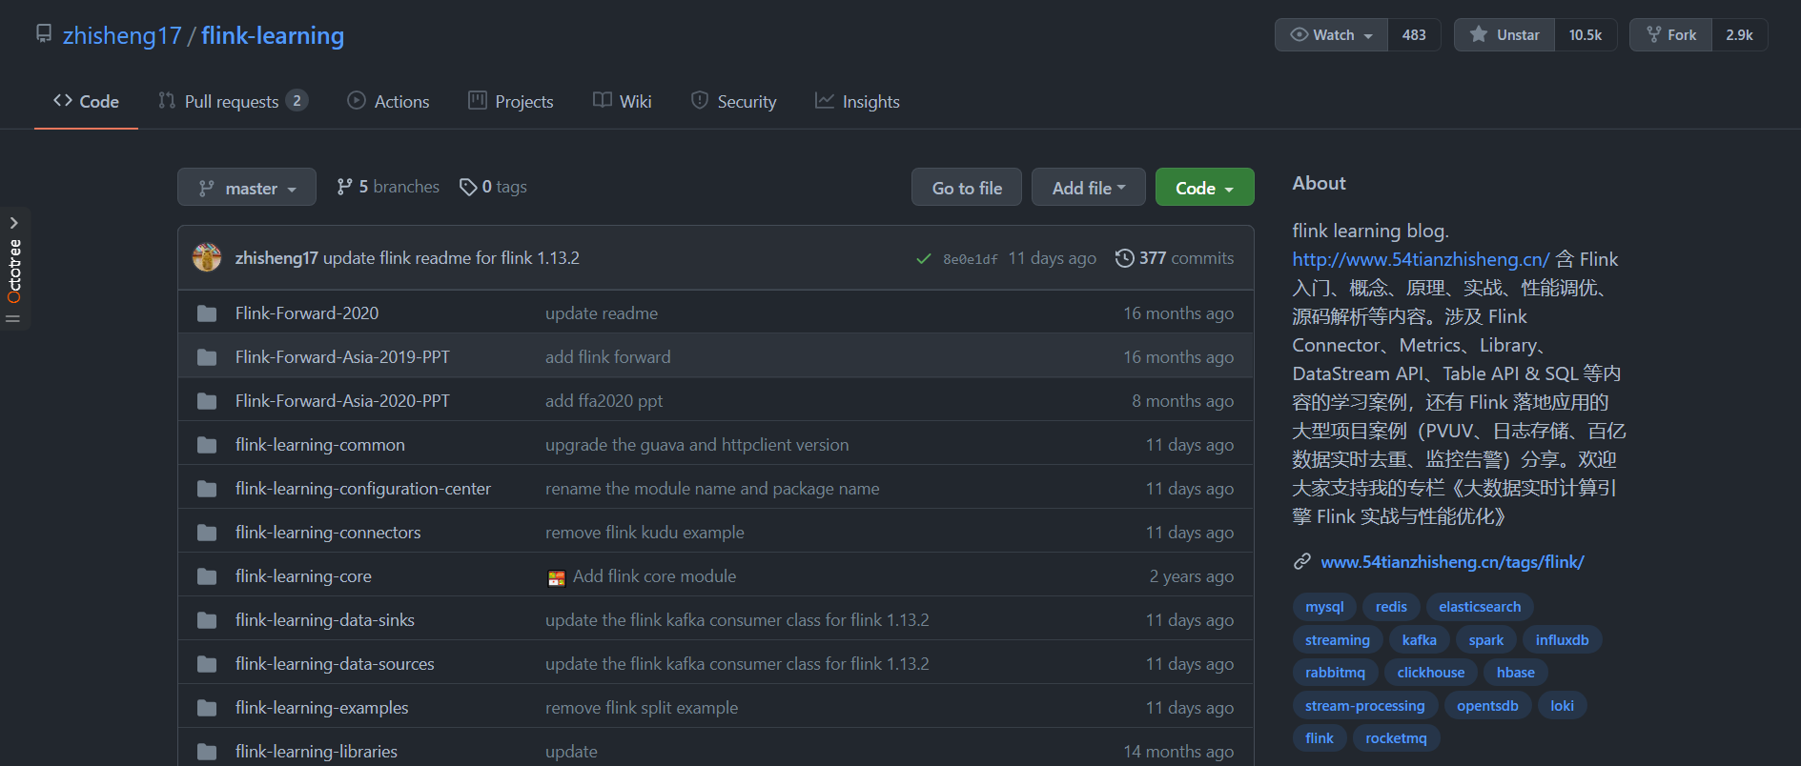Click the kafka topic tag
Image resolution: width=1801 pixels, height=766 pixels.
1419,640
